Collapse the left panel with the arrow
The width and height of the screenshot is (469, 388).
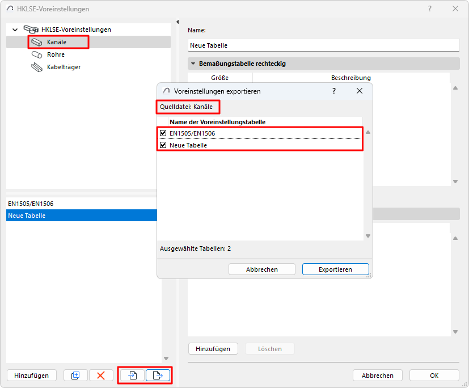coord(178,22)
